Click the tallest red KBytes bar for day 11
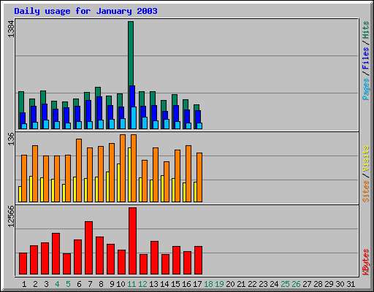The width and height of the screenshot is (374, 292). 132,241
